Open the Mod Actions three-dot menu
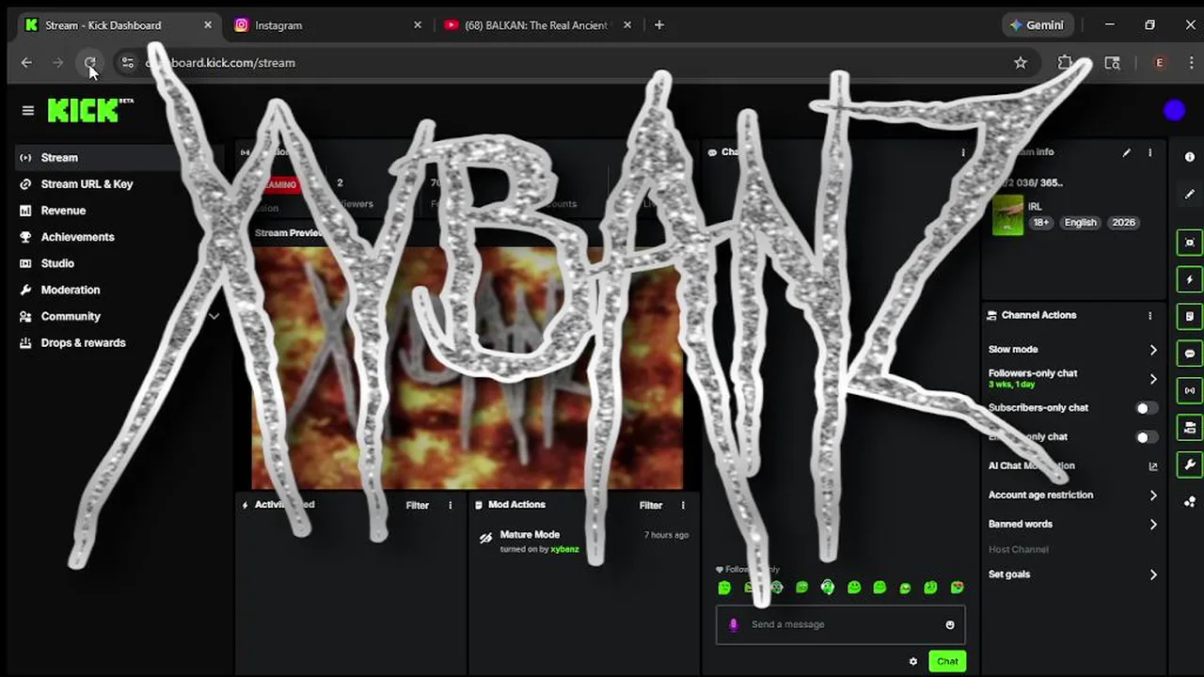 683,505
